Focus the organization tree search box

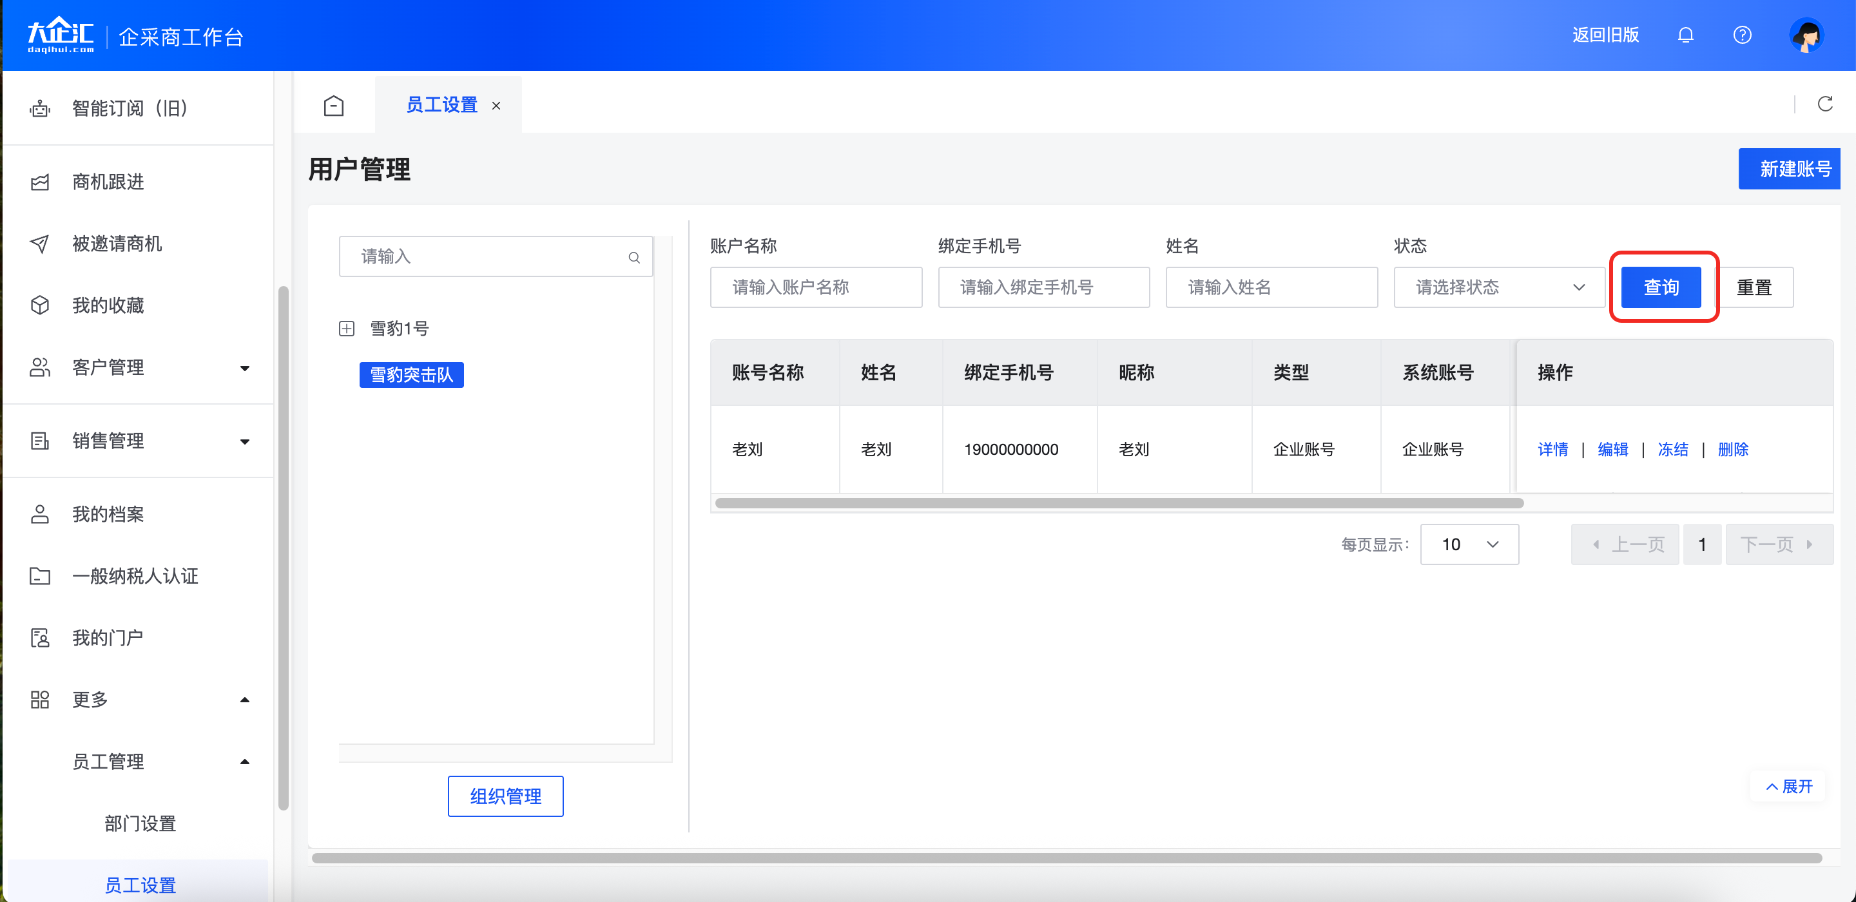496,256
